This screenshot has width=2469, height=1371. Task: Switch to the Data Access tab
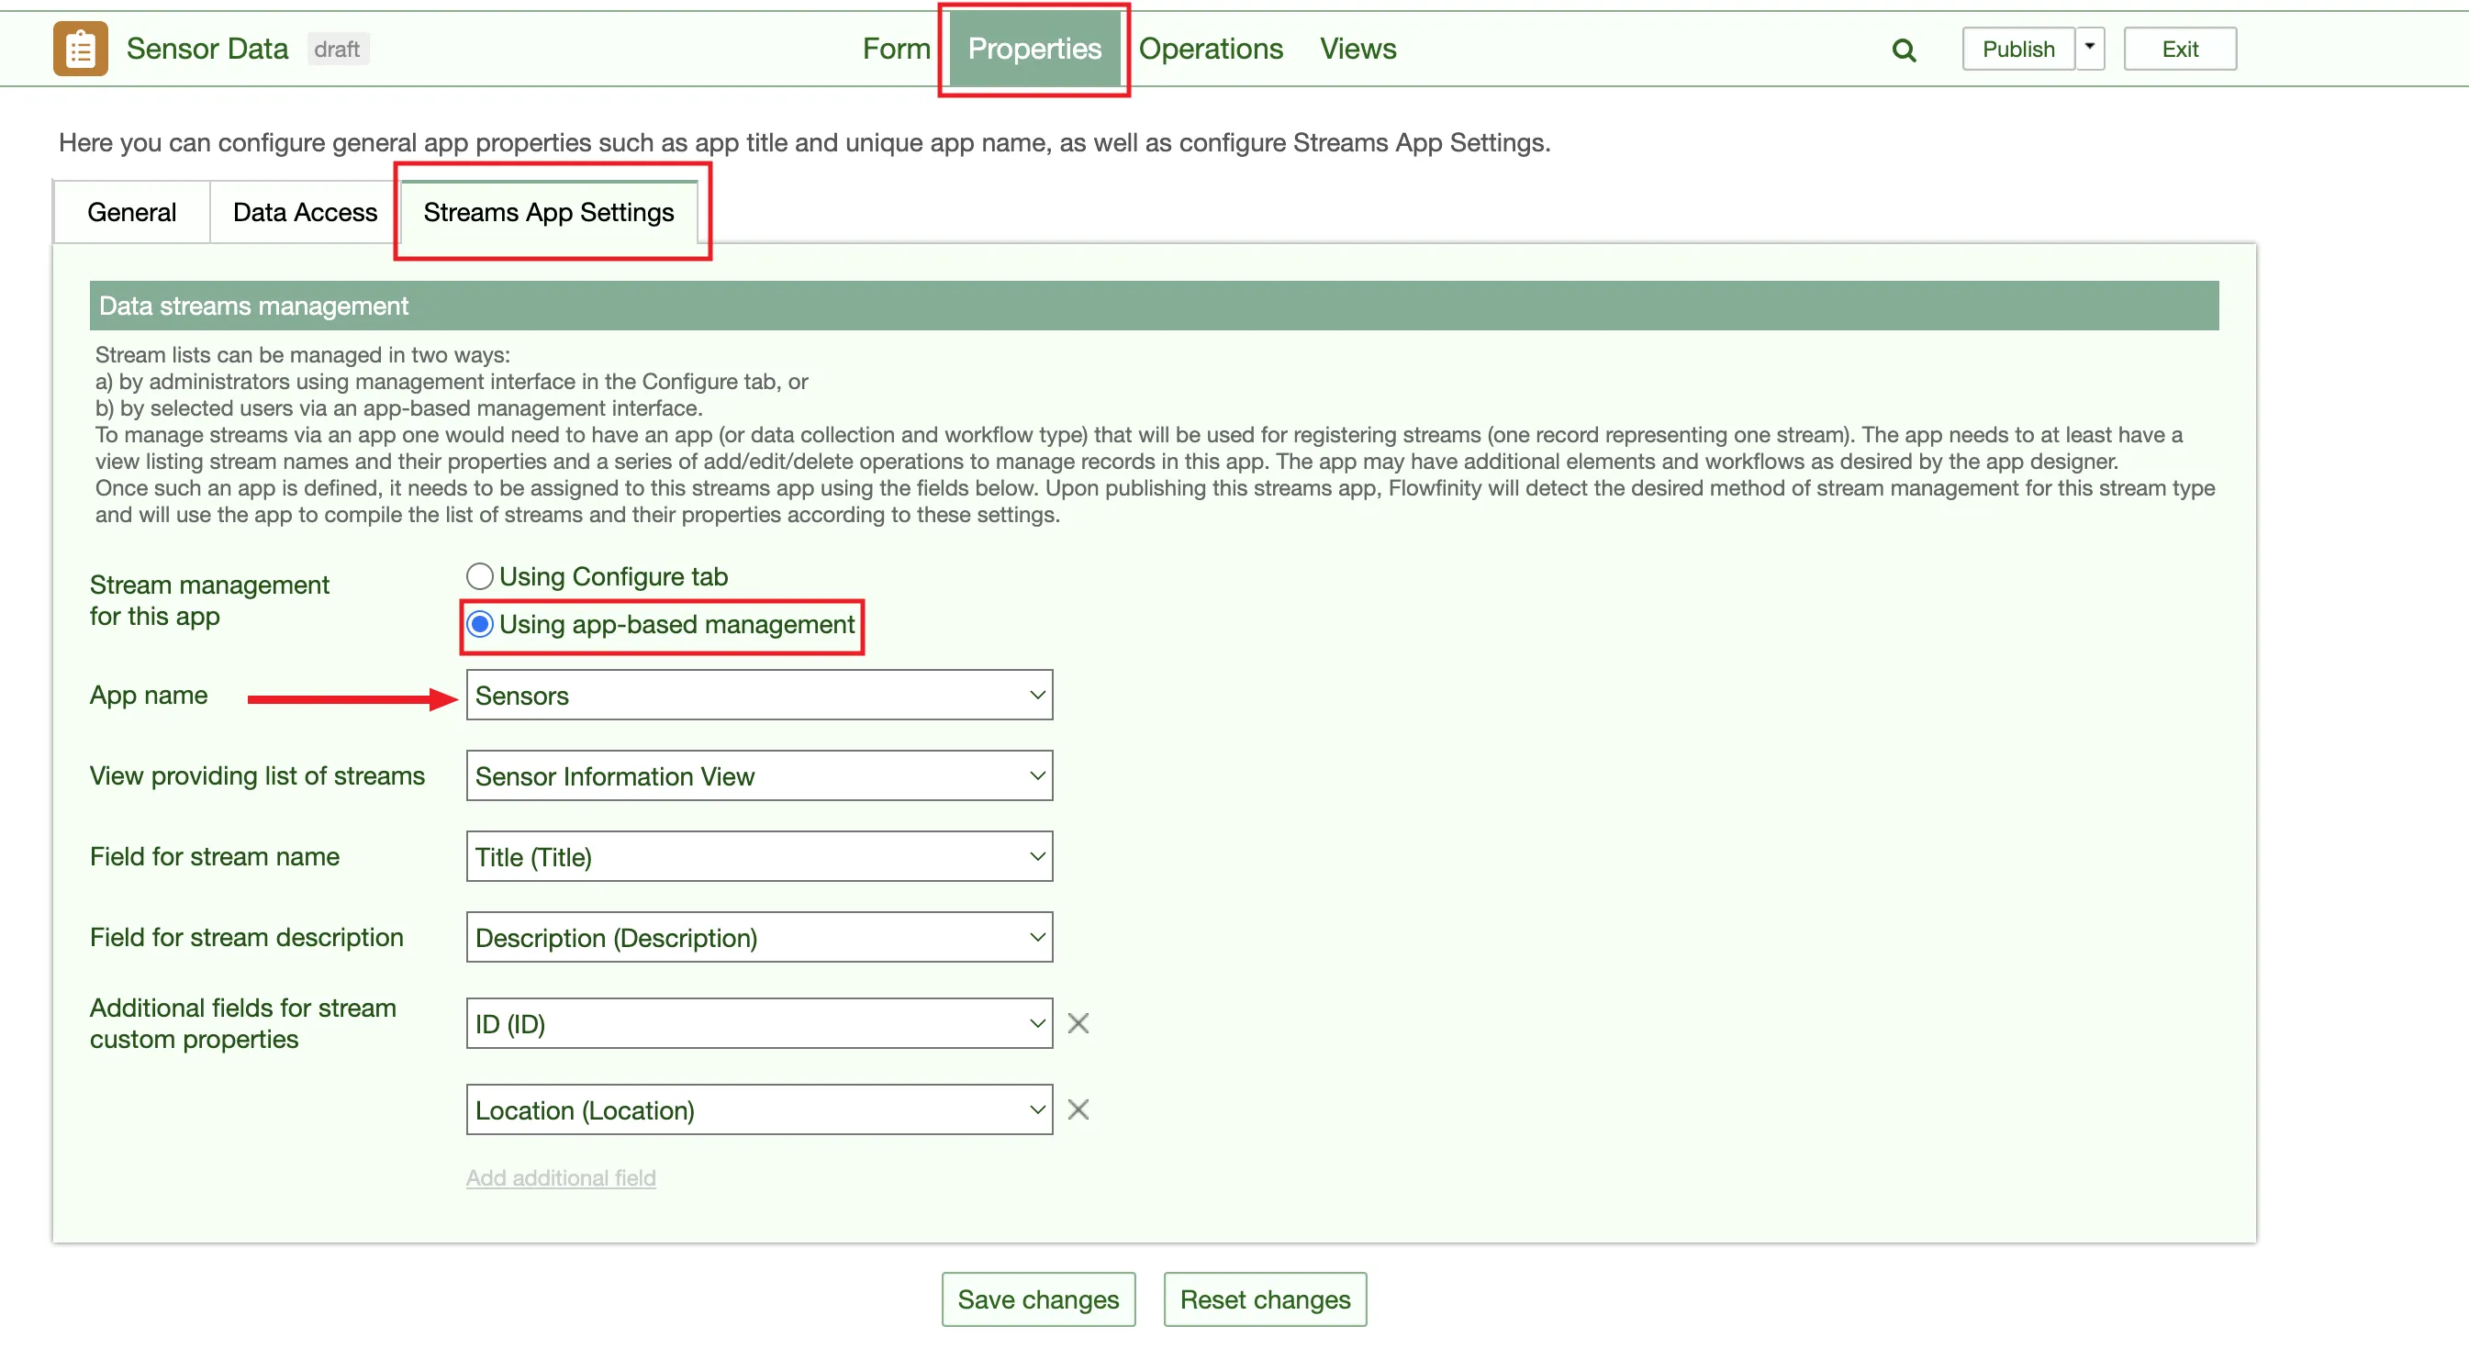[x=305, y=212]
